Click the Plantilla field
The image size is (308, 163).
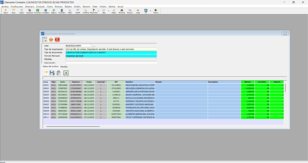tap(111, 59)
